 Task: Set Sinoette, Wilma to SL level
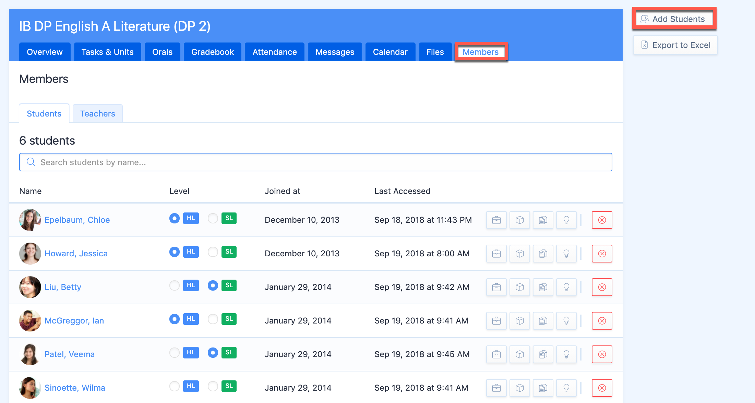[213, 386]
